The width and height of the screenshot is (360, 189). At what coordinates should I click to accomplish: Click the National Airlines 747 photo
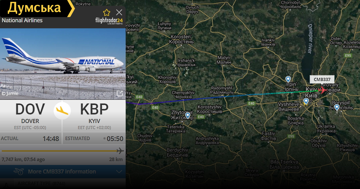coord(63,64)
